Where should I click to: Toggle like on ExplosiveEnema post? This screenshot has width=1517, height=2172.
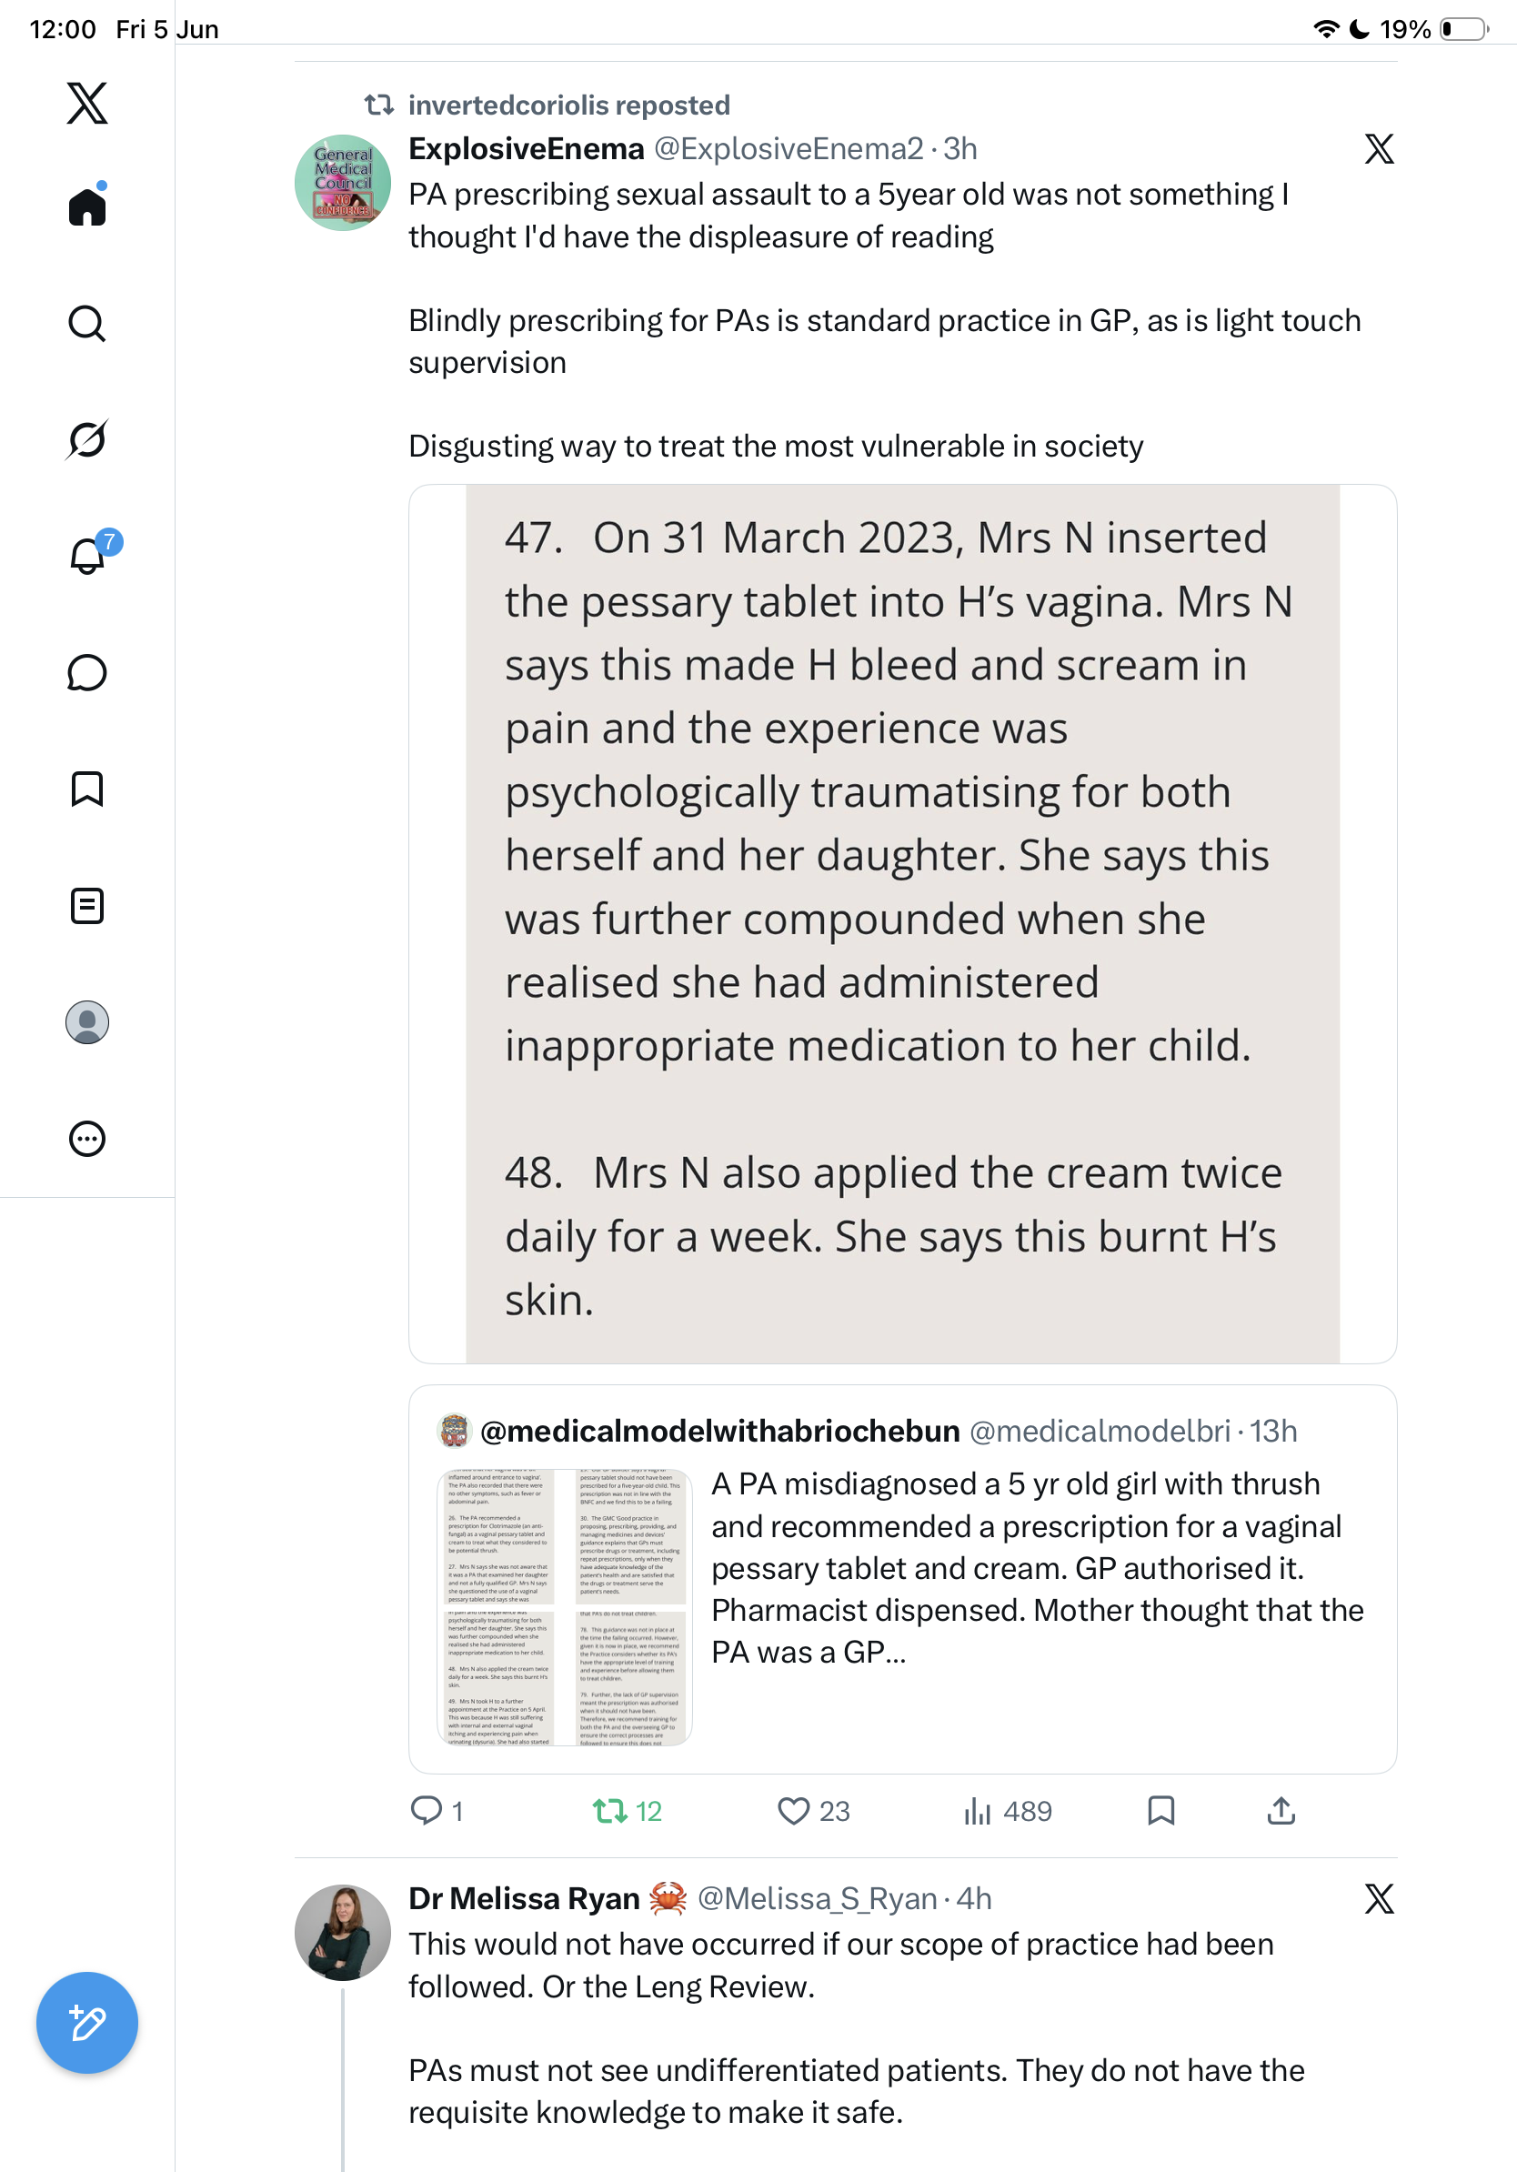813,1811
